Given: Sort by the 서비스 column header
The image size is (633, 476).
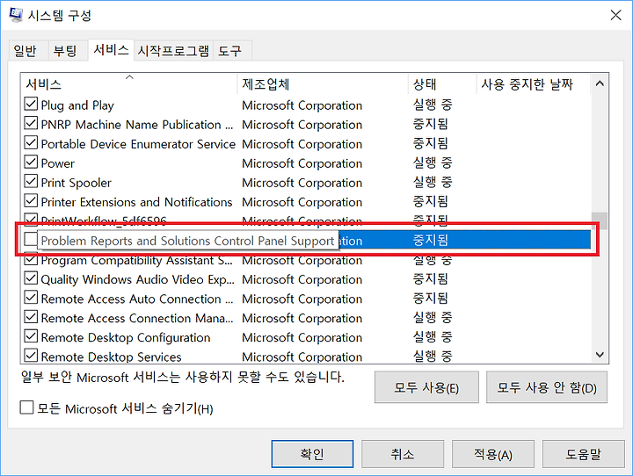Looking at the screenshot, I should coord(128,84).
